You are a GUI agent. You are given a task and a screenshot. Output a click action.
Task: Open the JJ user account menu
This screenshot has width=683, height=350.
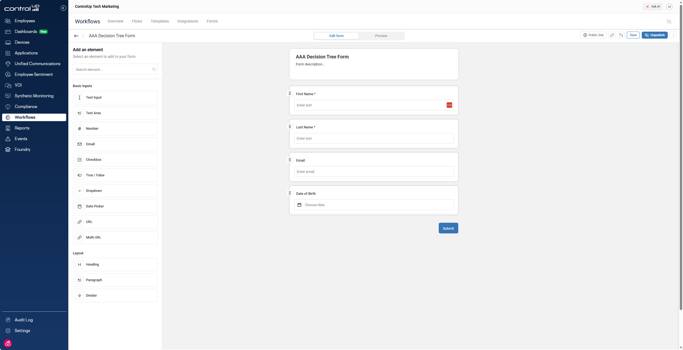coord(669,7)
